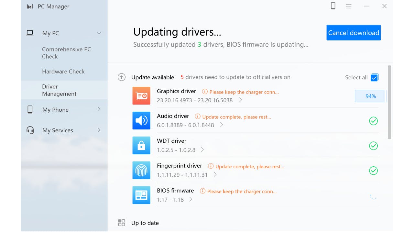Click the Up to date grid icon
Screen dimensions: 414x233
[122, 223]
